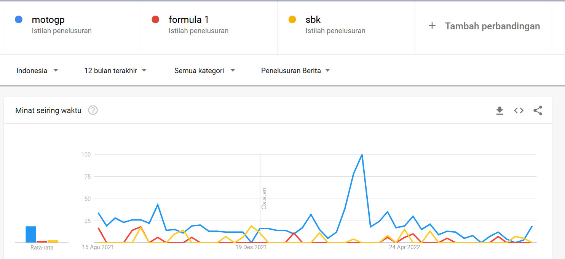This screenshot has width=565, height=259.
Task: Open the Semua kategori dropdown
Action: (x=205, y=70)
